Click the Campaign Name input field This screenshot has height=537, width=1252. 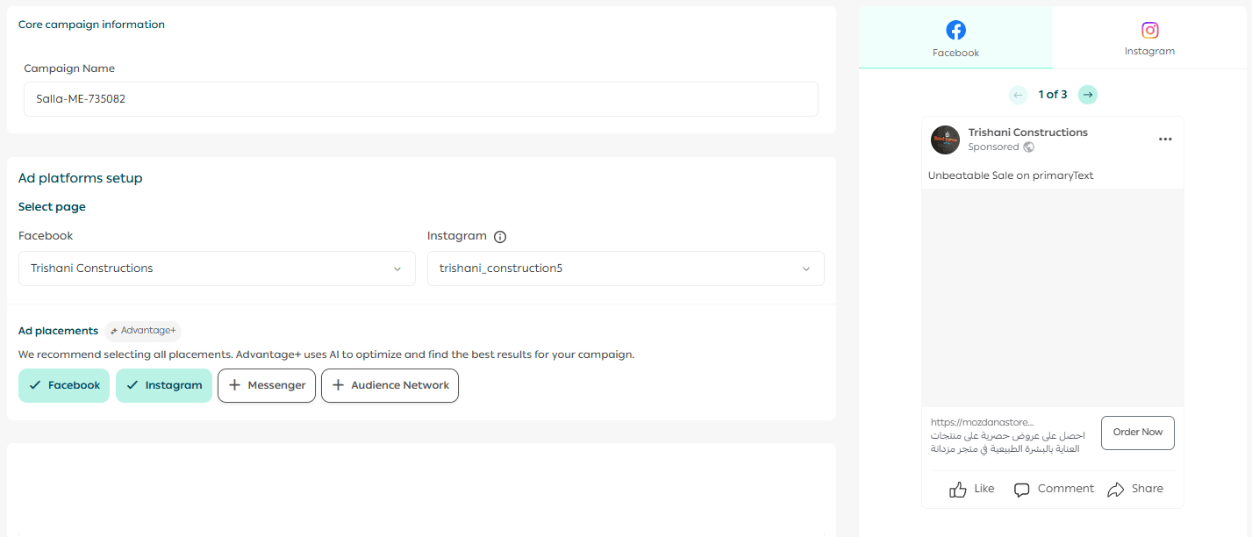(420, 99)
